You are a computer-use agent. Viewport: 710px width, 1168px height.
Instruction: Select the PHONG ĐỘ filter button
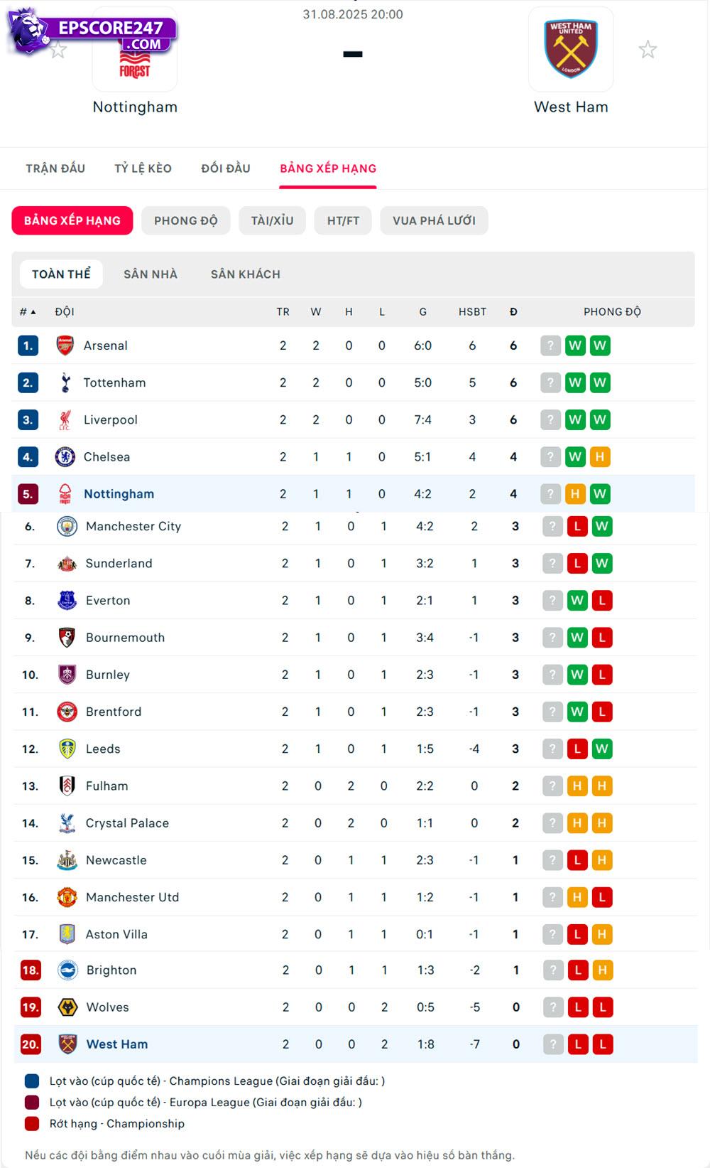(x=186, y=220)
